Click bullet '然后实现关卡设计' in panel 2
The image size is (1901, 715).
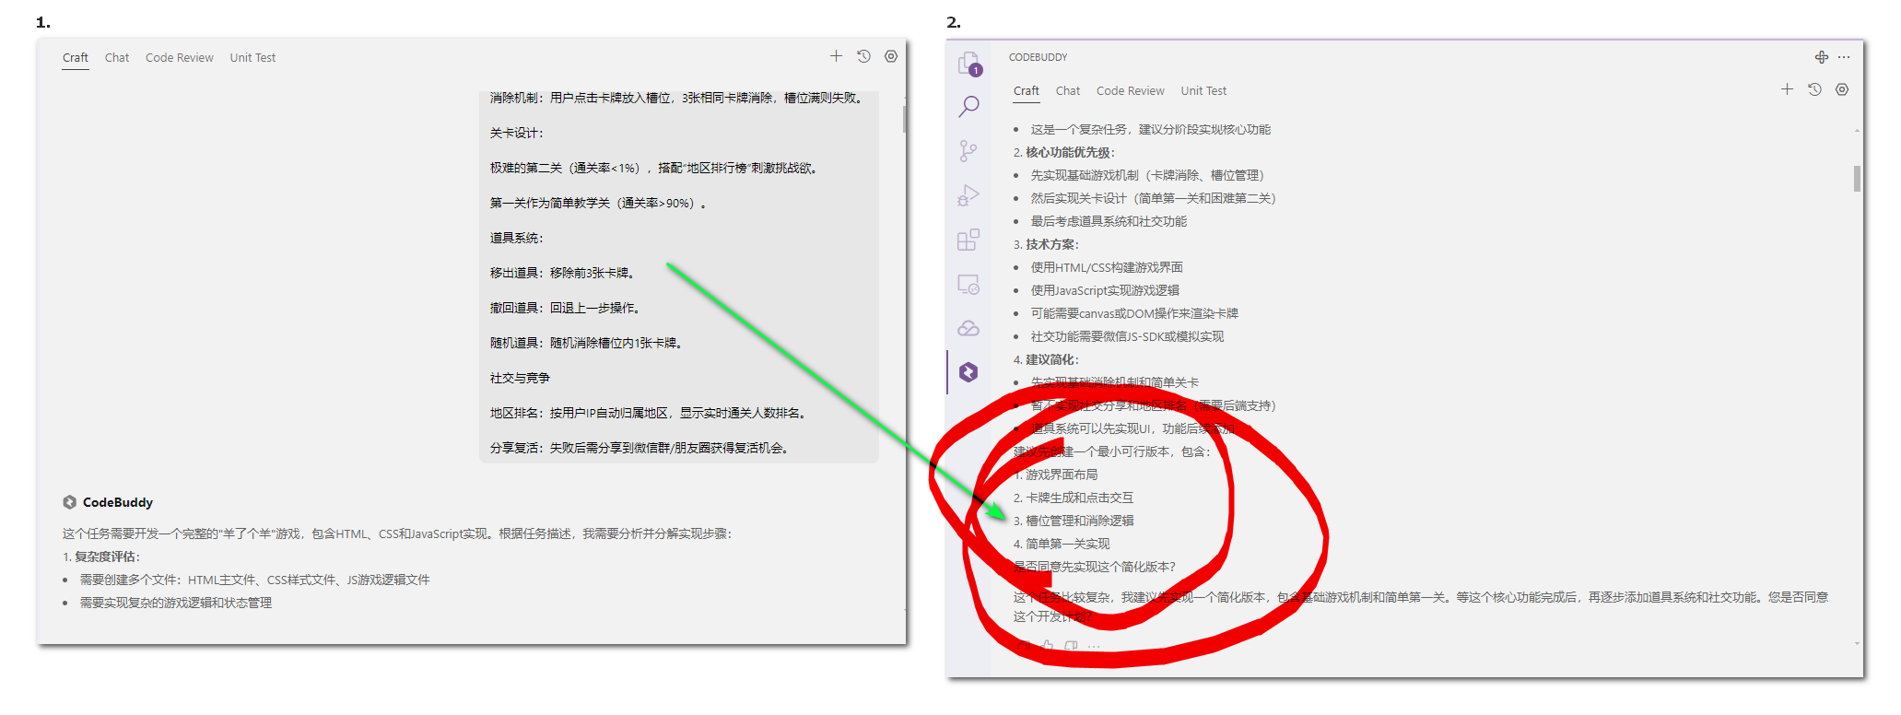coord(1156,198)
